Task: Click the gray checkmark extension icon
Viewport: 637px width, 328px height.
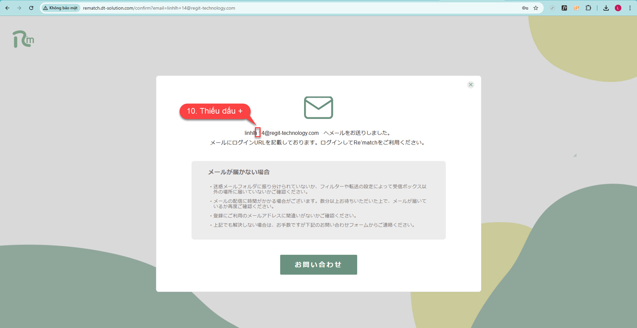Action: click(552, 8)
